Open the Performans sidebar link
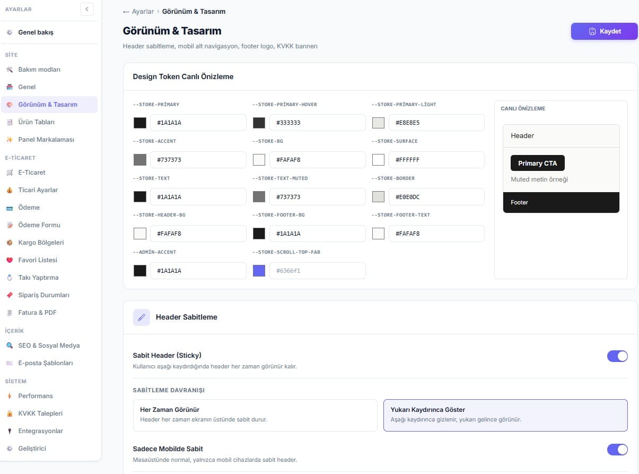Screen dimensions: 639x474 tap(49, 396)
